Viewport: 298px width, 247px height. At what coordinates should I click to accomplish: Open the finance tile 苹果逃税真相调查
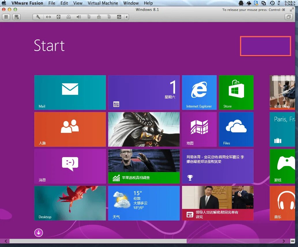(x=144, y=166)
